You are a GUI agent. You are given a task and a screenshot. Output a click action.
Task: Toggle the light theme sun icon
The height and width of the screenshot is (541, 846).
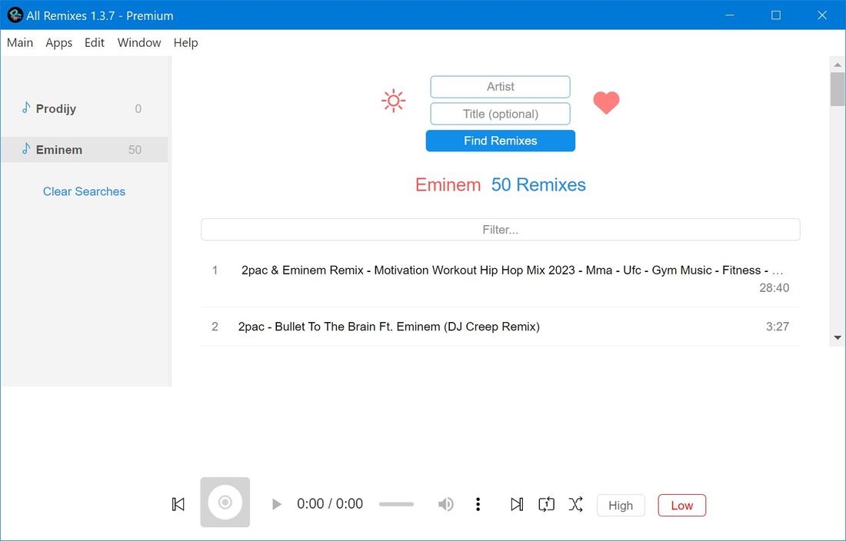[x=393, y=101]
